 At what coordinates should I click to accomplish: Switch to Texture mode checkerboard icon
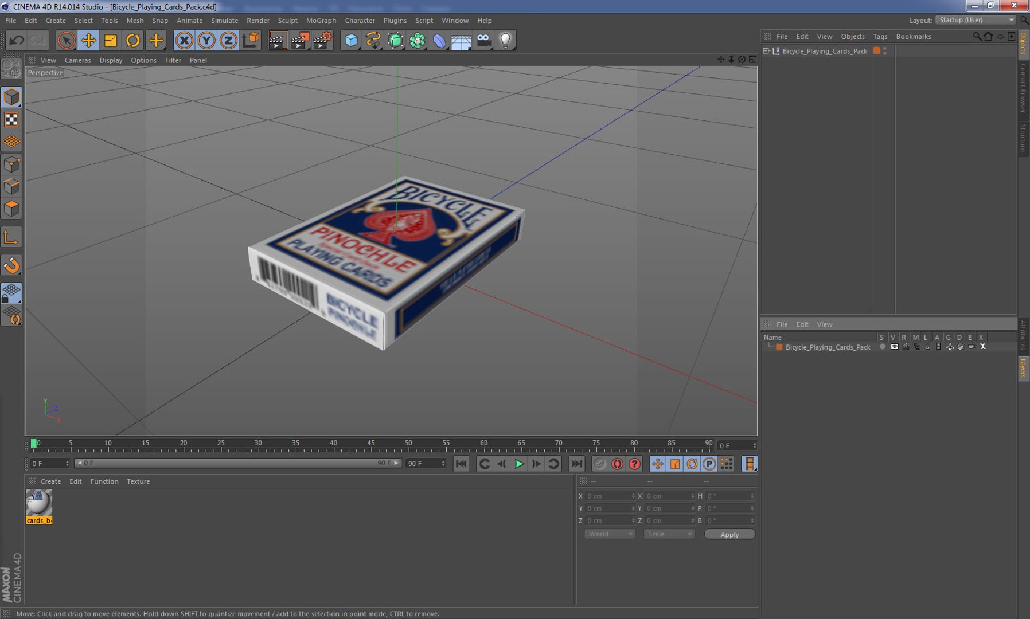click(11, 119)
